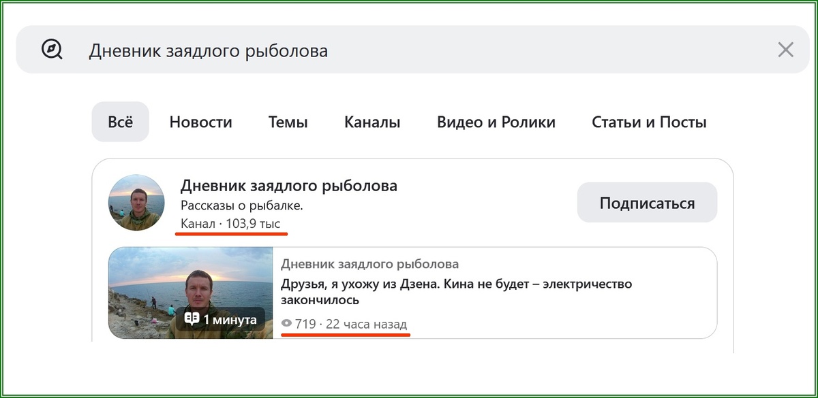Image resolution: width=818 pixels, height=398 pixels.
Task: Open channel Дневник заядлого рыболова
Action: coord(288,184)
